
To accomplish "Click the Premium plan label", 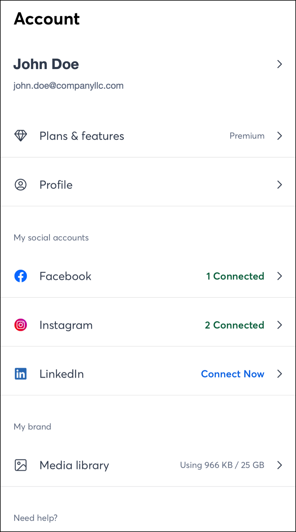I will coord(247,136).
